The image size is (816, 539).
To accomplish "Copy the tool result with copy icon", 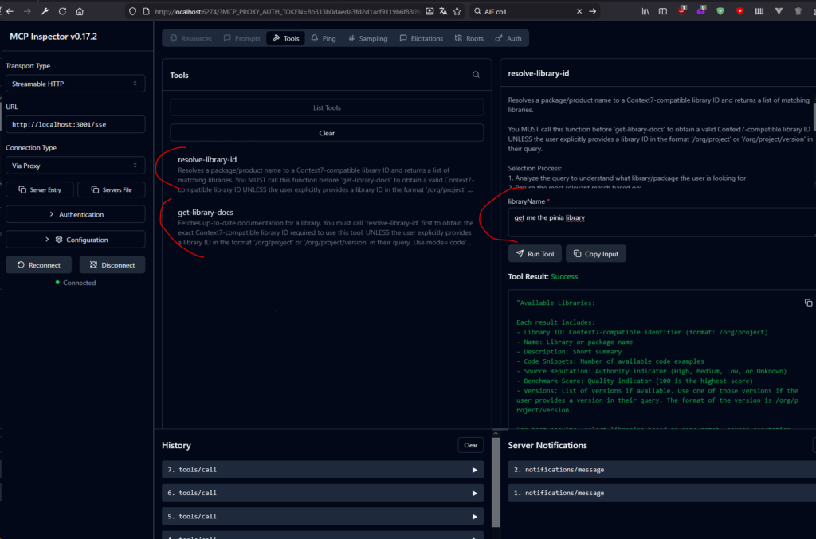I will click(x=808, y=303).
